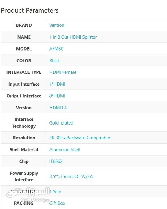Click the Black color value
167x209 pixels.
tap(55, 61)
